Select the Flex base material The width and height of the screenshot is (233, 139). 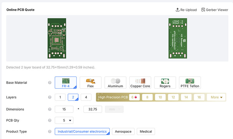click(x=90, y=83)
